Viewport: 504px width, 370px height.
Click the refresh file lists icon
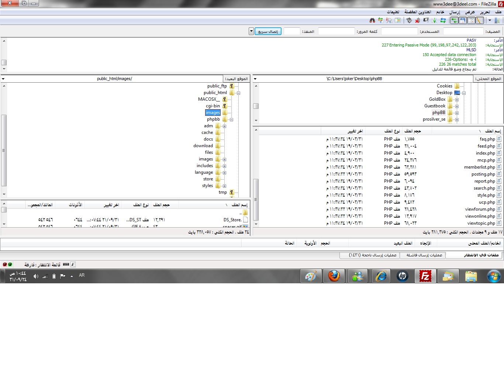click(443, 20)
